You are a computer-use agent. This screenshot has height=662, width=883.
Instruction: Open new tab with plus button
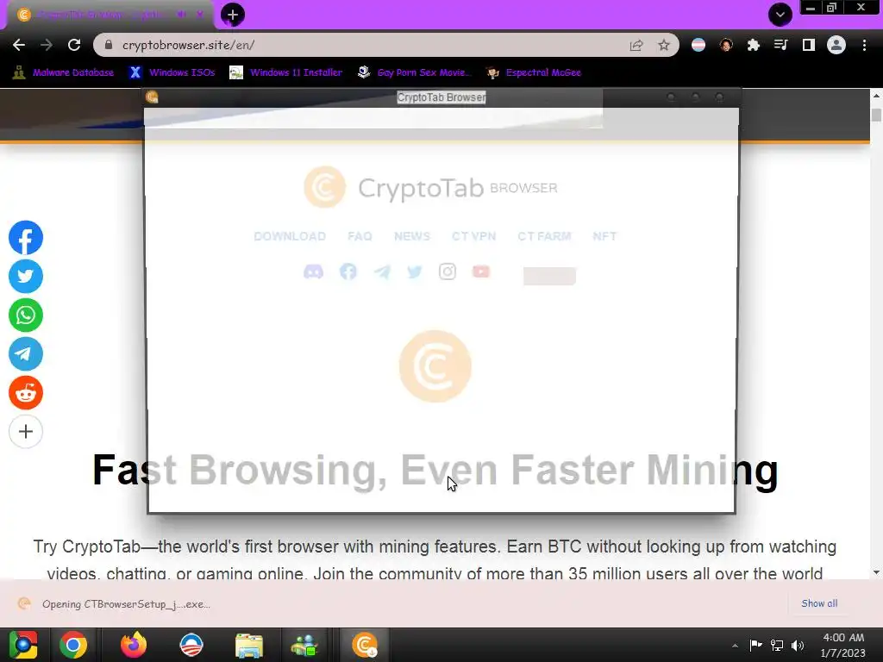click(x=233, y=15)
